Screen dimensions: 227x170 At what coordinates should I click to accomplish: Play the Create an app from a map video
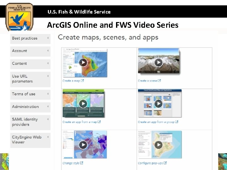(83, 104)
